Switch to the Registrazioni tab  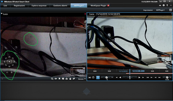point(19,5)
